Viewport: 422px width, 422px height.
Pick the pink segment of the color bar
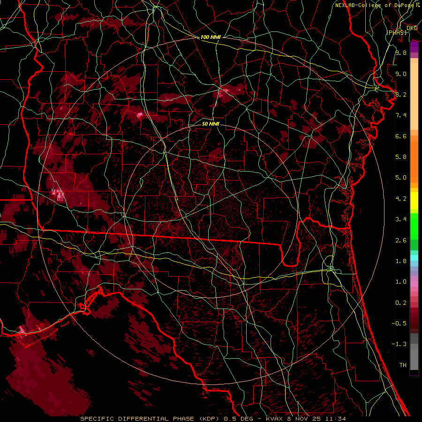point(414,284)
